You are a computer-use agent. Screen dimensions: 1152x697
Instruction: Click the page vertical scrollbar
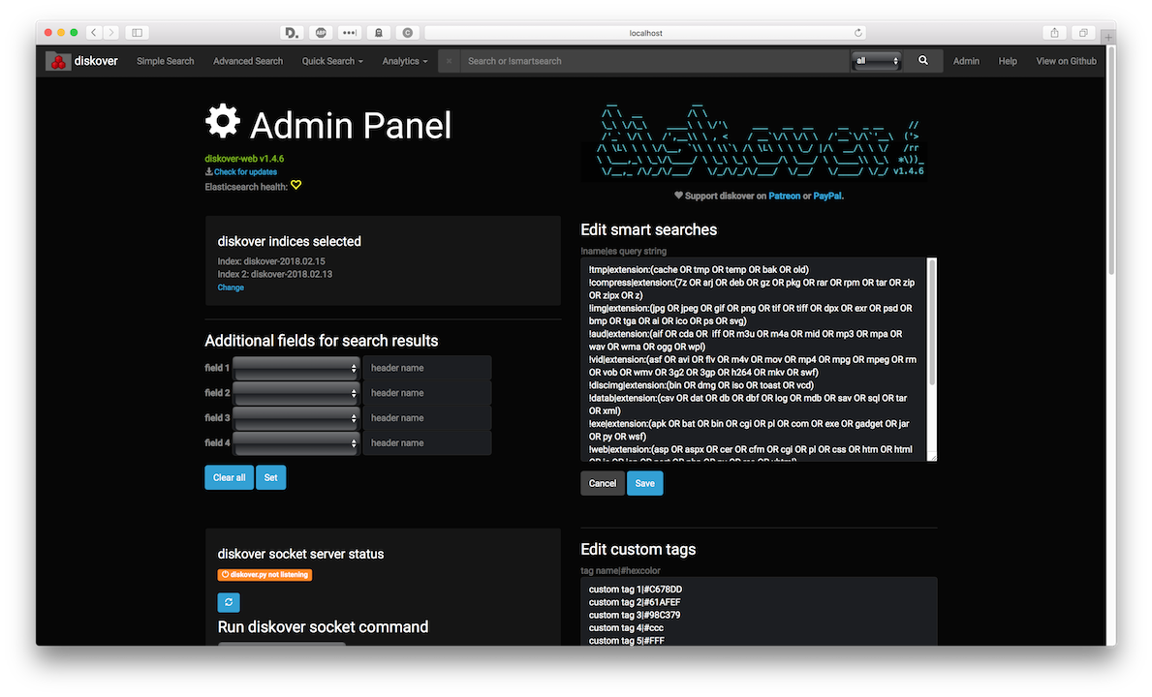coord(1110,162)
